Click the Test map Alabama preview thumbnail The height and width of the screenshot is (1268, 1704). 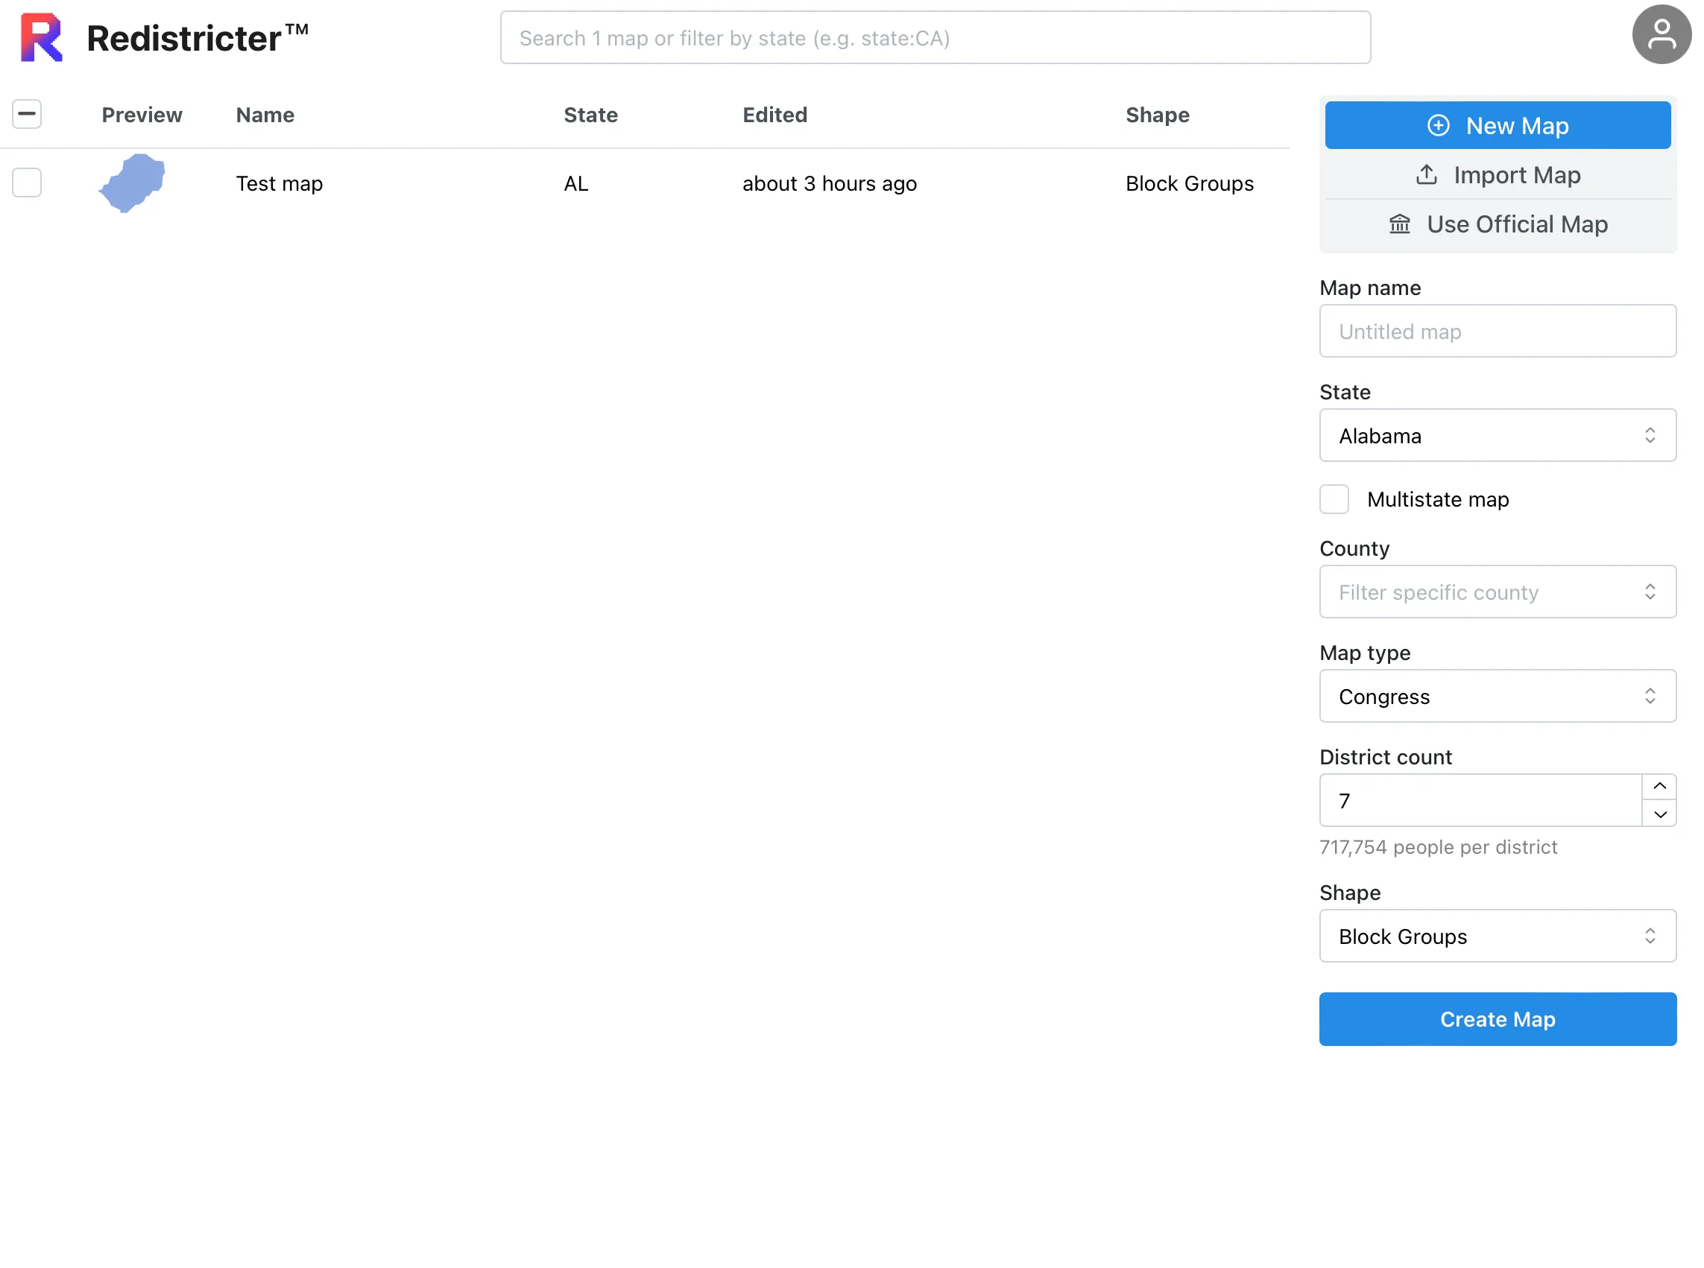pos(132,184)
